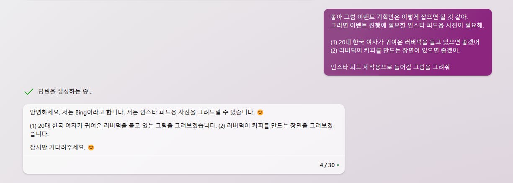Select the 4 / 30 turn counter

pyautogui.click(x=327, y=165)
